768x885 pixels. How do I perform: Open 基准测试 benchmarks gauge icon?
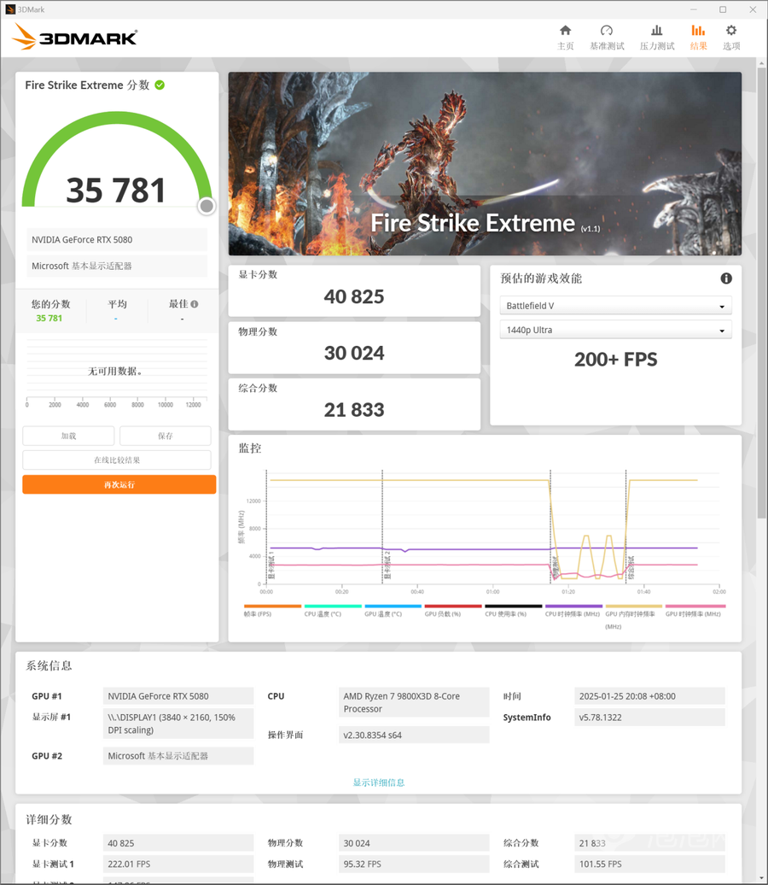(x=607, y=37)
